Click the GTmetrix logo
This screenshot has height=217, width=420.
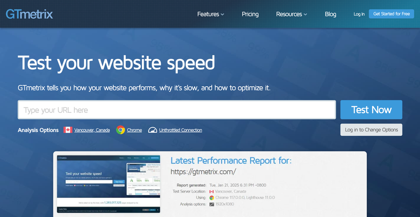29,14
